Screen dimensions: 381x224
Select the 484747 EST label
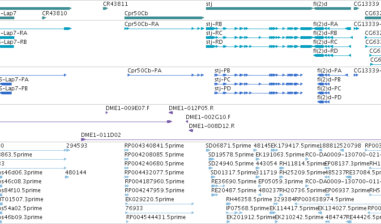click(336, 217)
